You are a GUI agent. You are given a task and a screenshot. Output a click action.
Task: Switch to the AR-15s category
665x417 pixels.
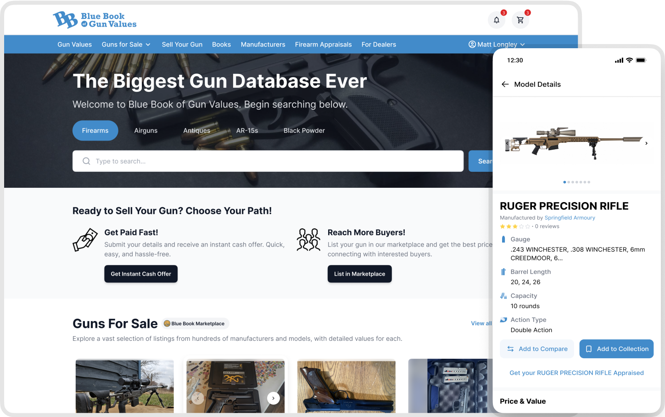pos(247,131)
